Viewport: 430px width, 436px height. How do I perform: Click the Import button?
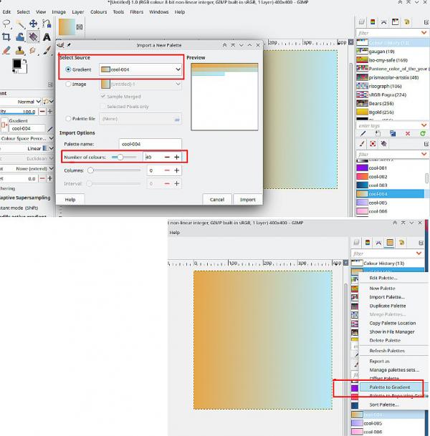pyautogui.click(x=248, y=200)
